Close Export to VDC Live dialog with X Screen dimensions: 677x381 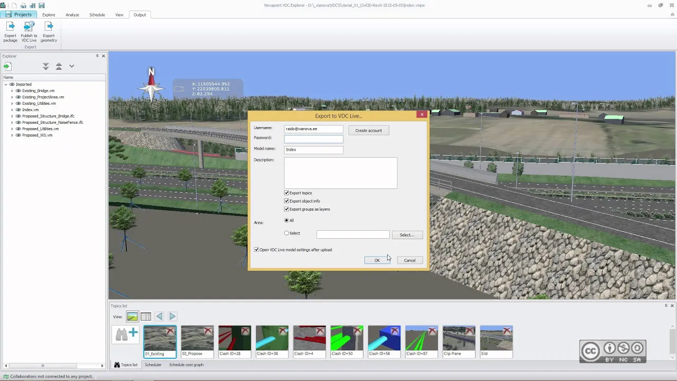tap(422, 115)
